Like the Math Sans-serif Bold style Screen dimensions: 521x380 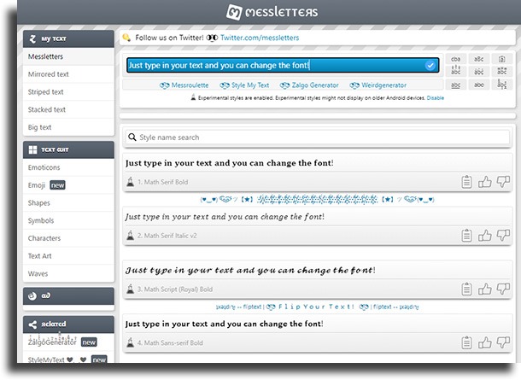point(485,342)
